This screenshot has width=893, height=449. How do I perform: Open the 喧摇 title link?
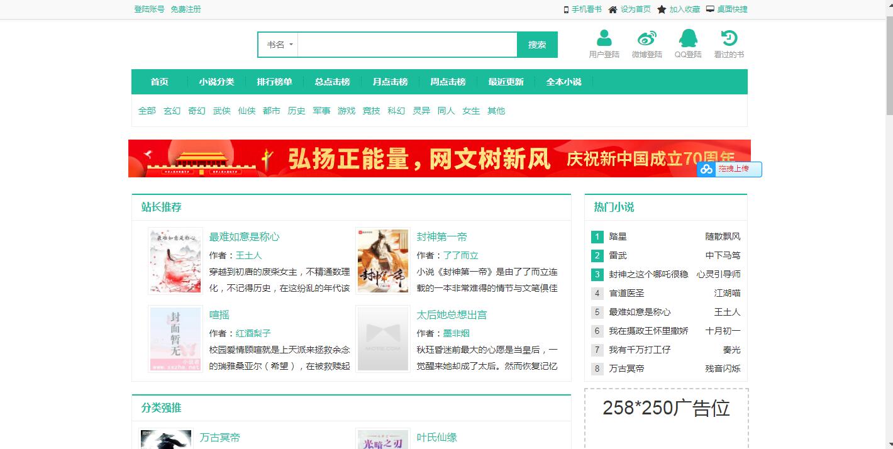point(219,314)
